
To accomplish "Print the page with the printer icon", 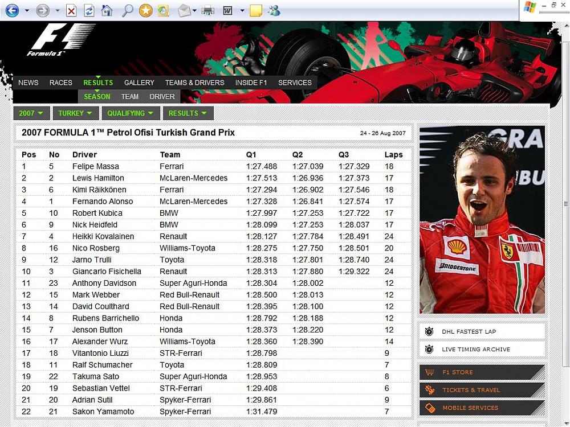I will 207,10.
